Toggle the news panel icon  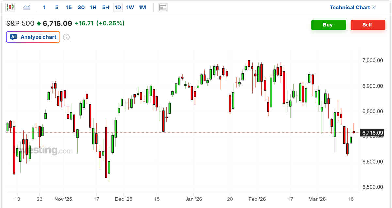[x=163, y=7]
